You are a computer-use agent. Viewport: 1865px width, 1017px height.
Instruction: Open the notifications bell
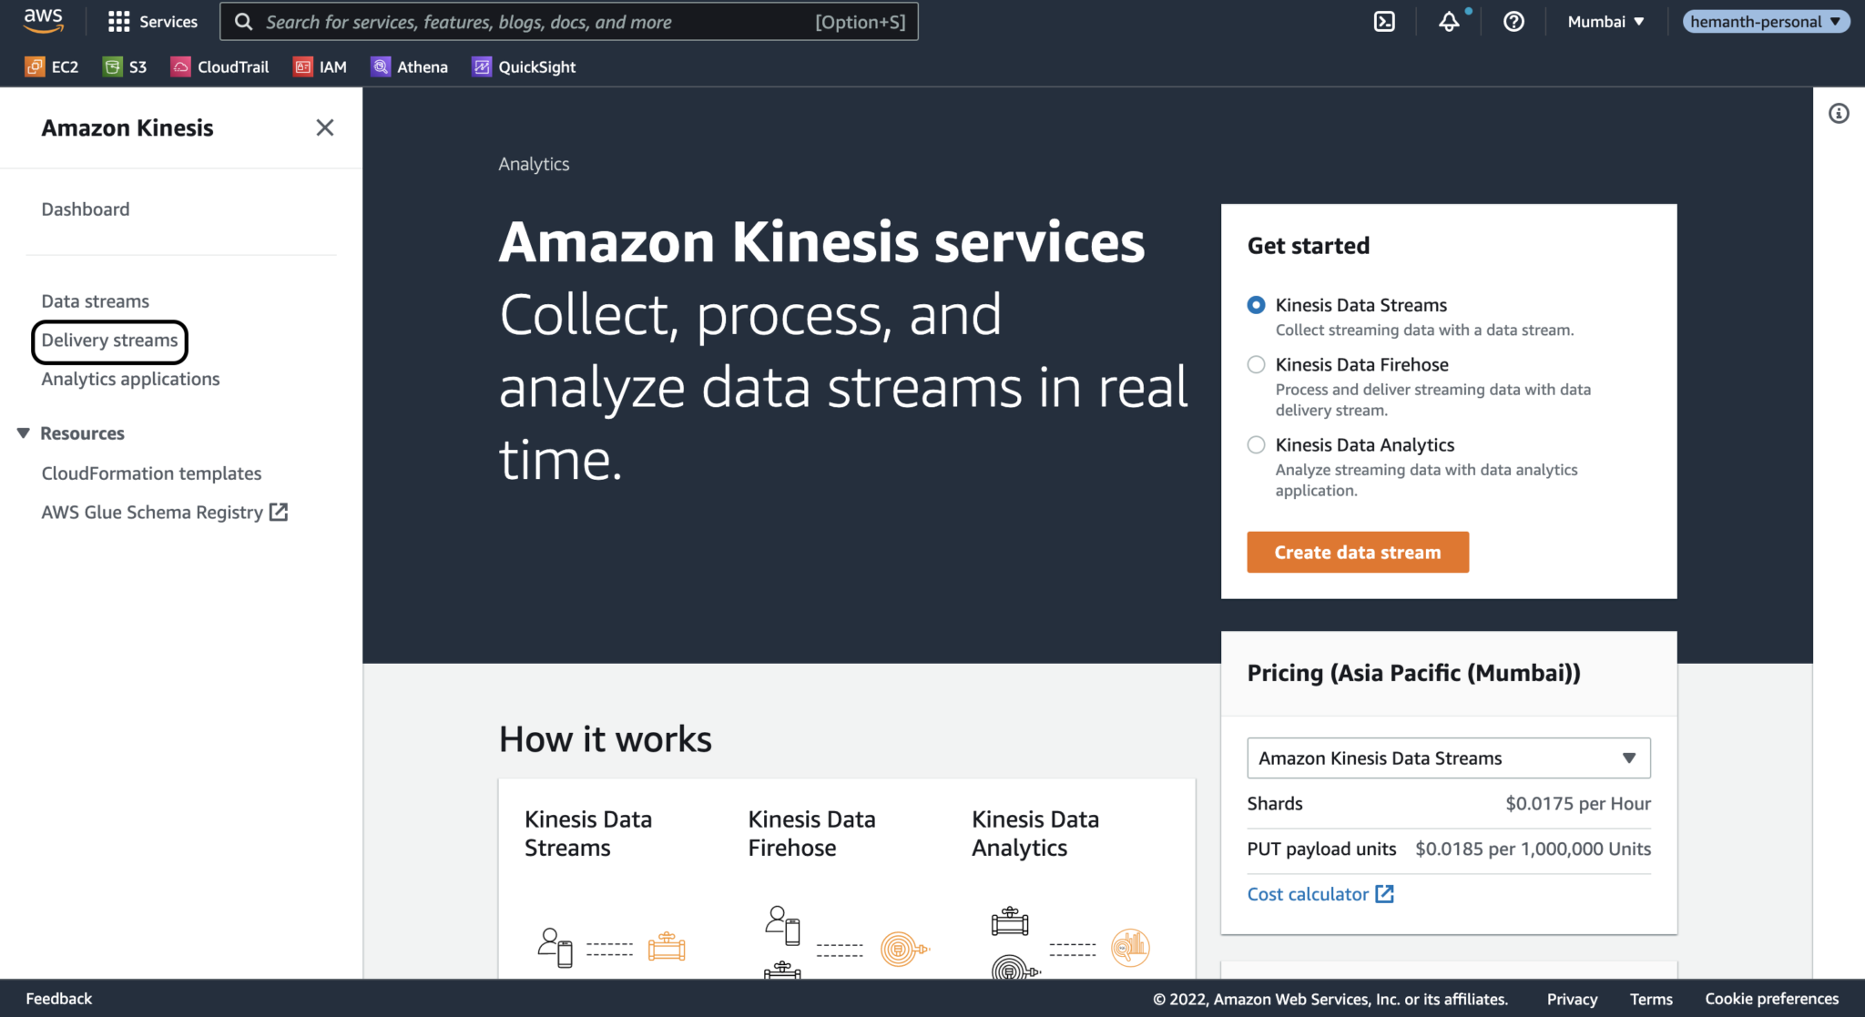coord(1449,21)
